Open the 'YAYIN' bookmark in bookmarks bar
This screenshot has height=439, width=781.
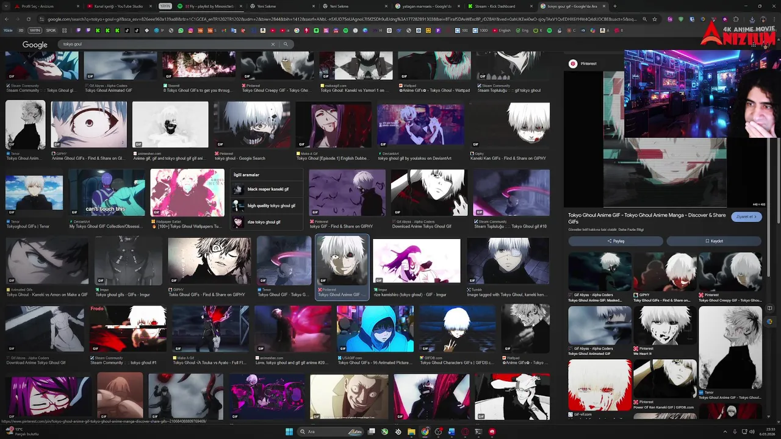(35, 30)
